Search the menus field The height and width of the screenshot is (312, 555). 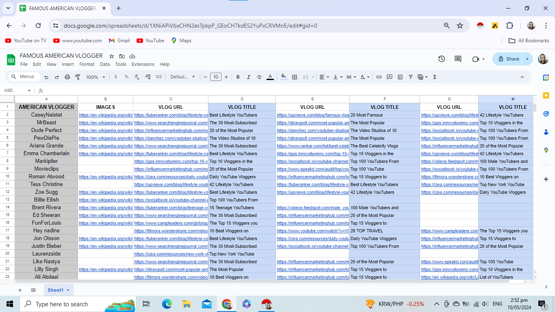tap(25, 77)
